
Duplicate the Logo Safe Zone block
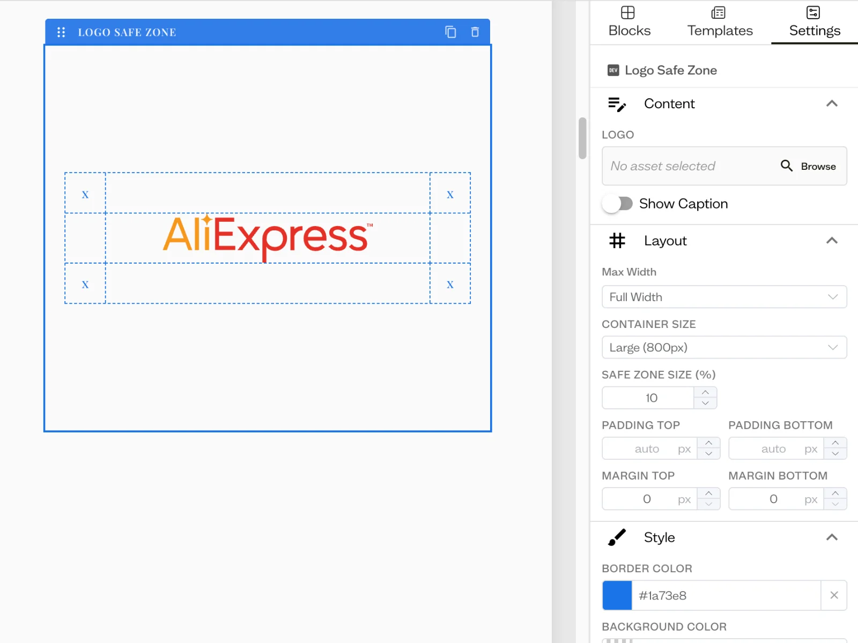450,32
